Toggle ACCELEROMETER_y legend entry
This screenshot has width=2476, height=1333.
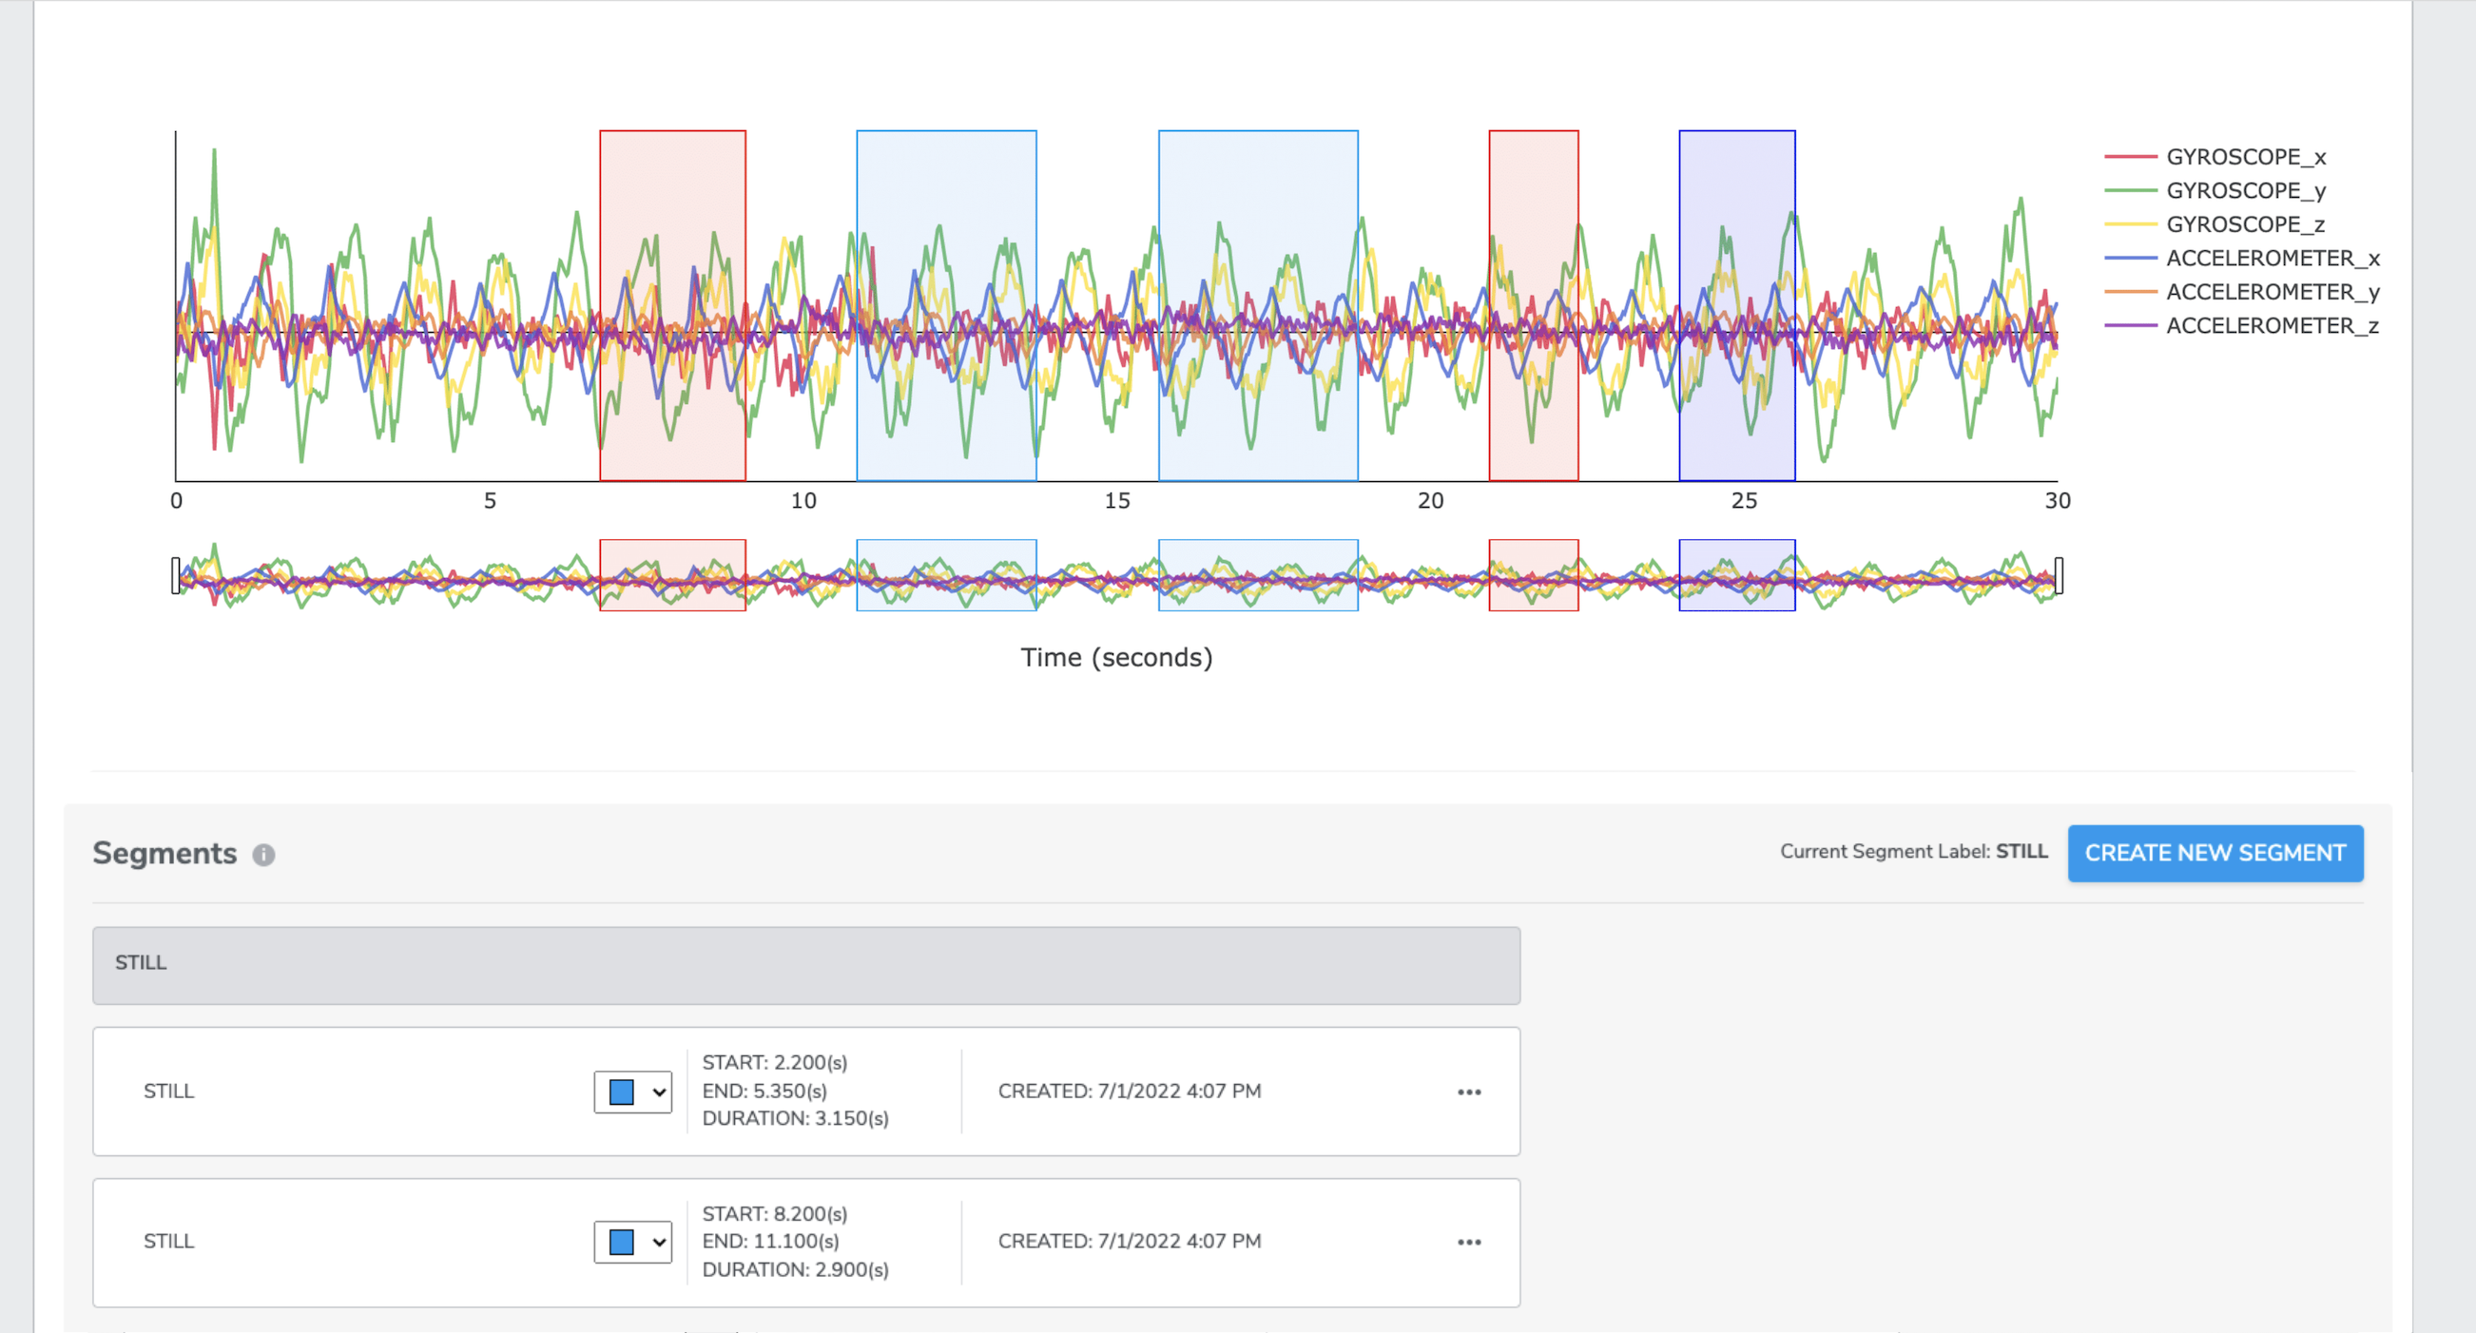click(x=2272, y=291)
